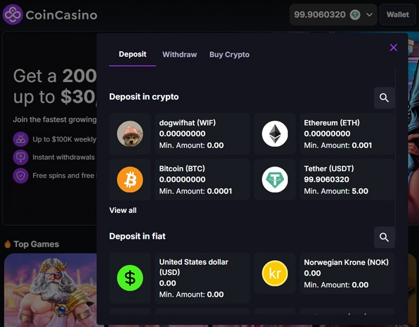The image size is (419, 327).
Task: Select the orange Bitcoin icon
Action: click(130, 180)
